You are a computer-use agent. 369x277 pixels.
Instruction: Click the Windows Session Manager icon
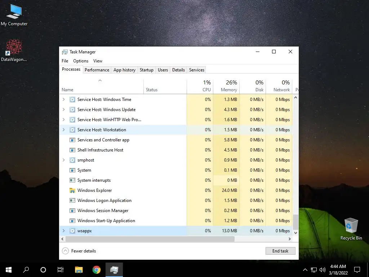pos(72,211)
